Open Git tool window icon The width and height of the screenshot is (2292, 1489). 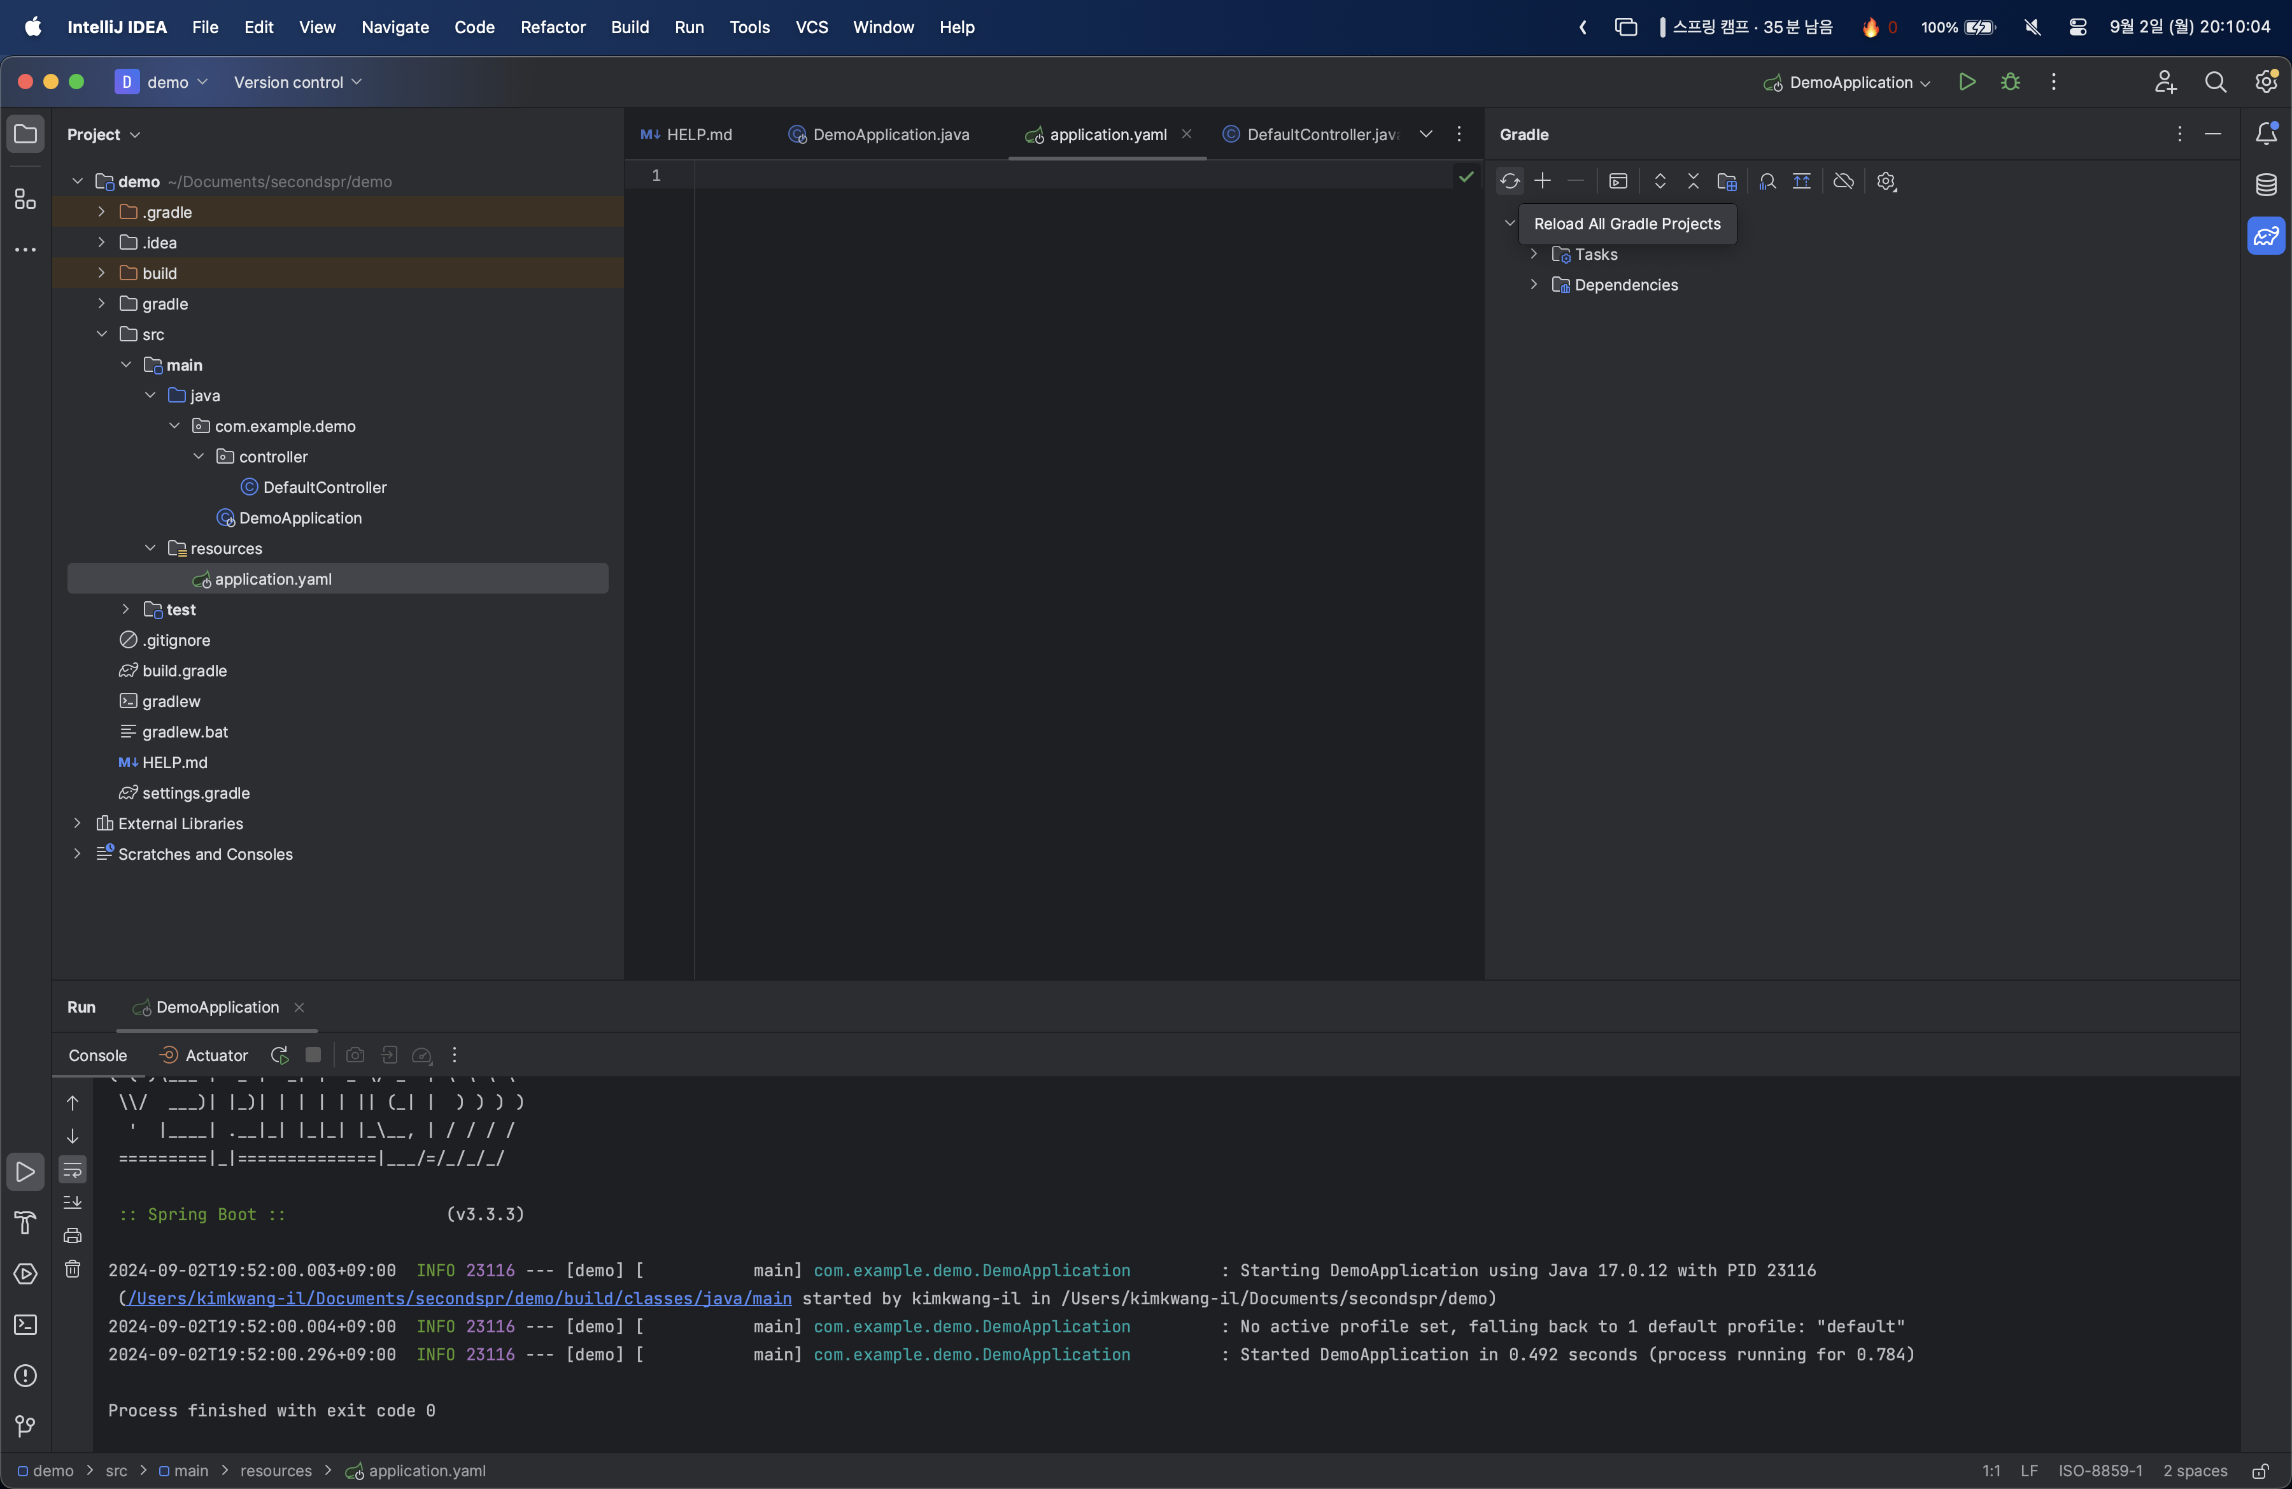[x=25, y=1425]
